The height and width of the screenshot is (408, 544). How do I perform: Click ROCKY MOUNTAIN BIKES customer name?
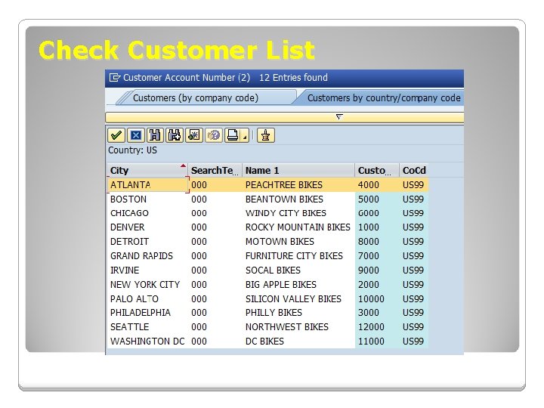tap(298, 227)
